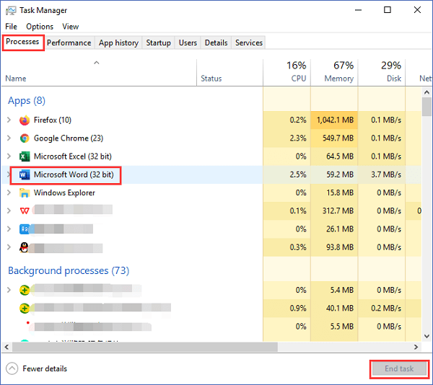
Task: Click the horizontal scrollbar right arrow
Action: [x=416, y=347]
